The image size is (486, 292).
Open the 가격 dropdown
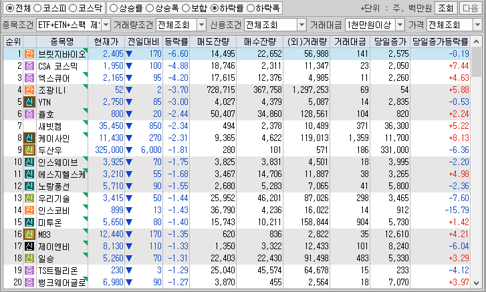point(477,25)
